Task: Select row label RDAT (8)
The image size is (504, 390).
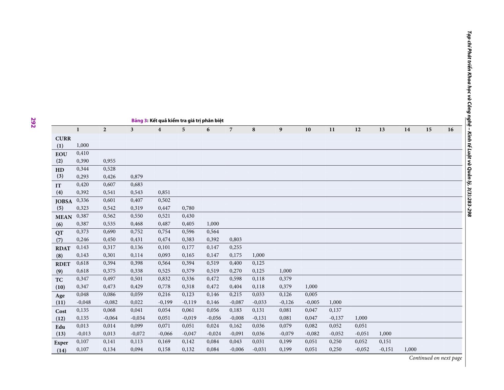Action: point(63,252)
